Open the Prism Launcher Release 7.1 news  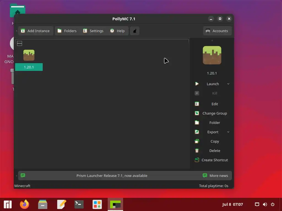(x=112, y=176)
